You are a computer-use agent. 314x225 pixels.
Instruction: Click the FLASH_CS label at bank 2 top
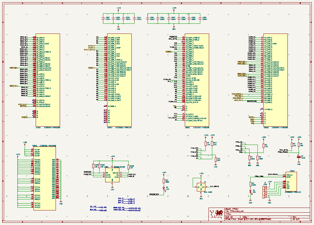(x=173, y=37)
